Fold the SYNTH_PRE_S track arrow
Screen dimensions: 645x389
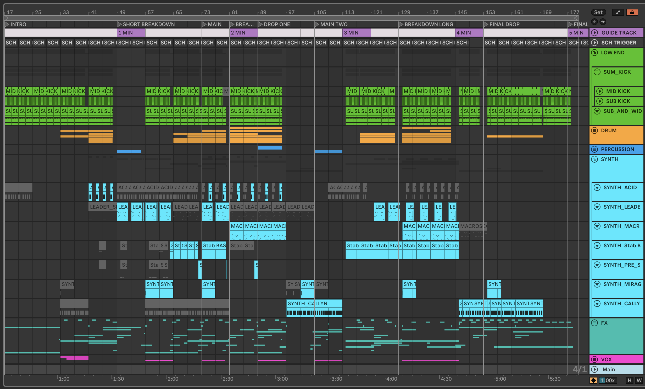click(597, 265)
